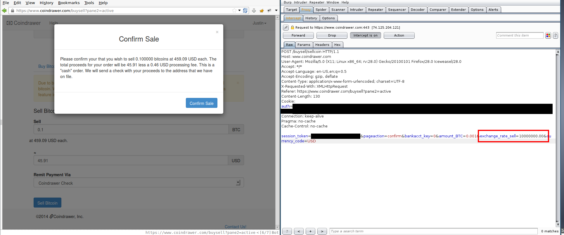The width and height of the screenshot is (564, 235).
Task: Click the colored highlight squares icon
Action: pyautogui.click(x=548, y=35)
